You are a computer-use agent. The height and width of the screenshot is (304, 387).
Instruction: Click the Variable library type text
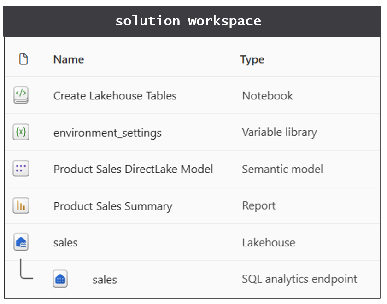(x=279, y=133)
